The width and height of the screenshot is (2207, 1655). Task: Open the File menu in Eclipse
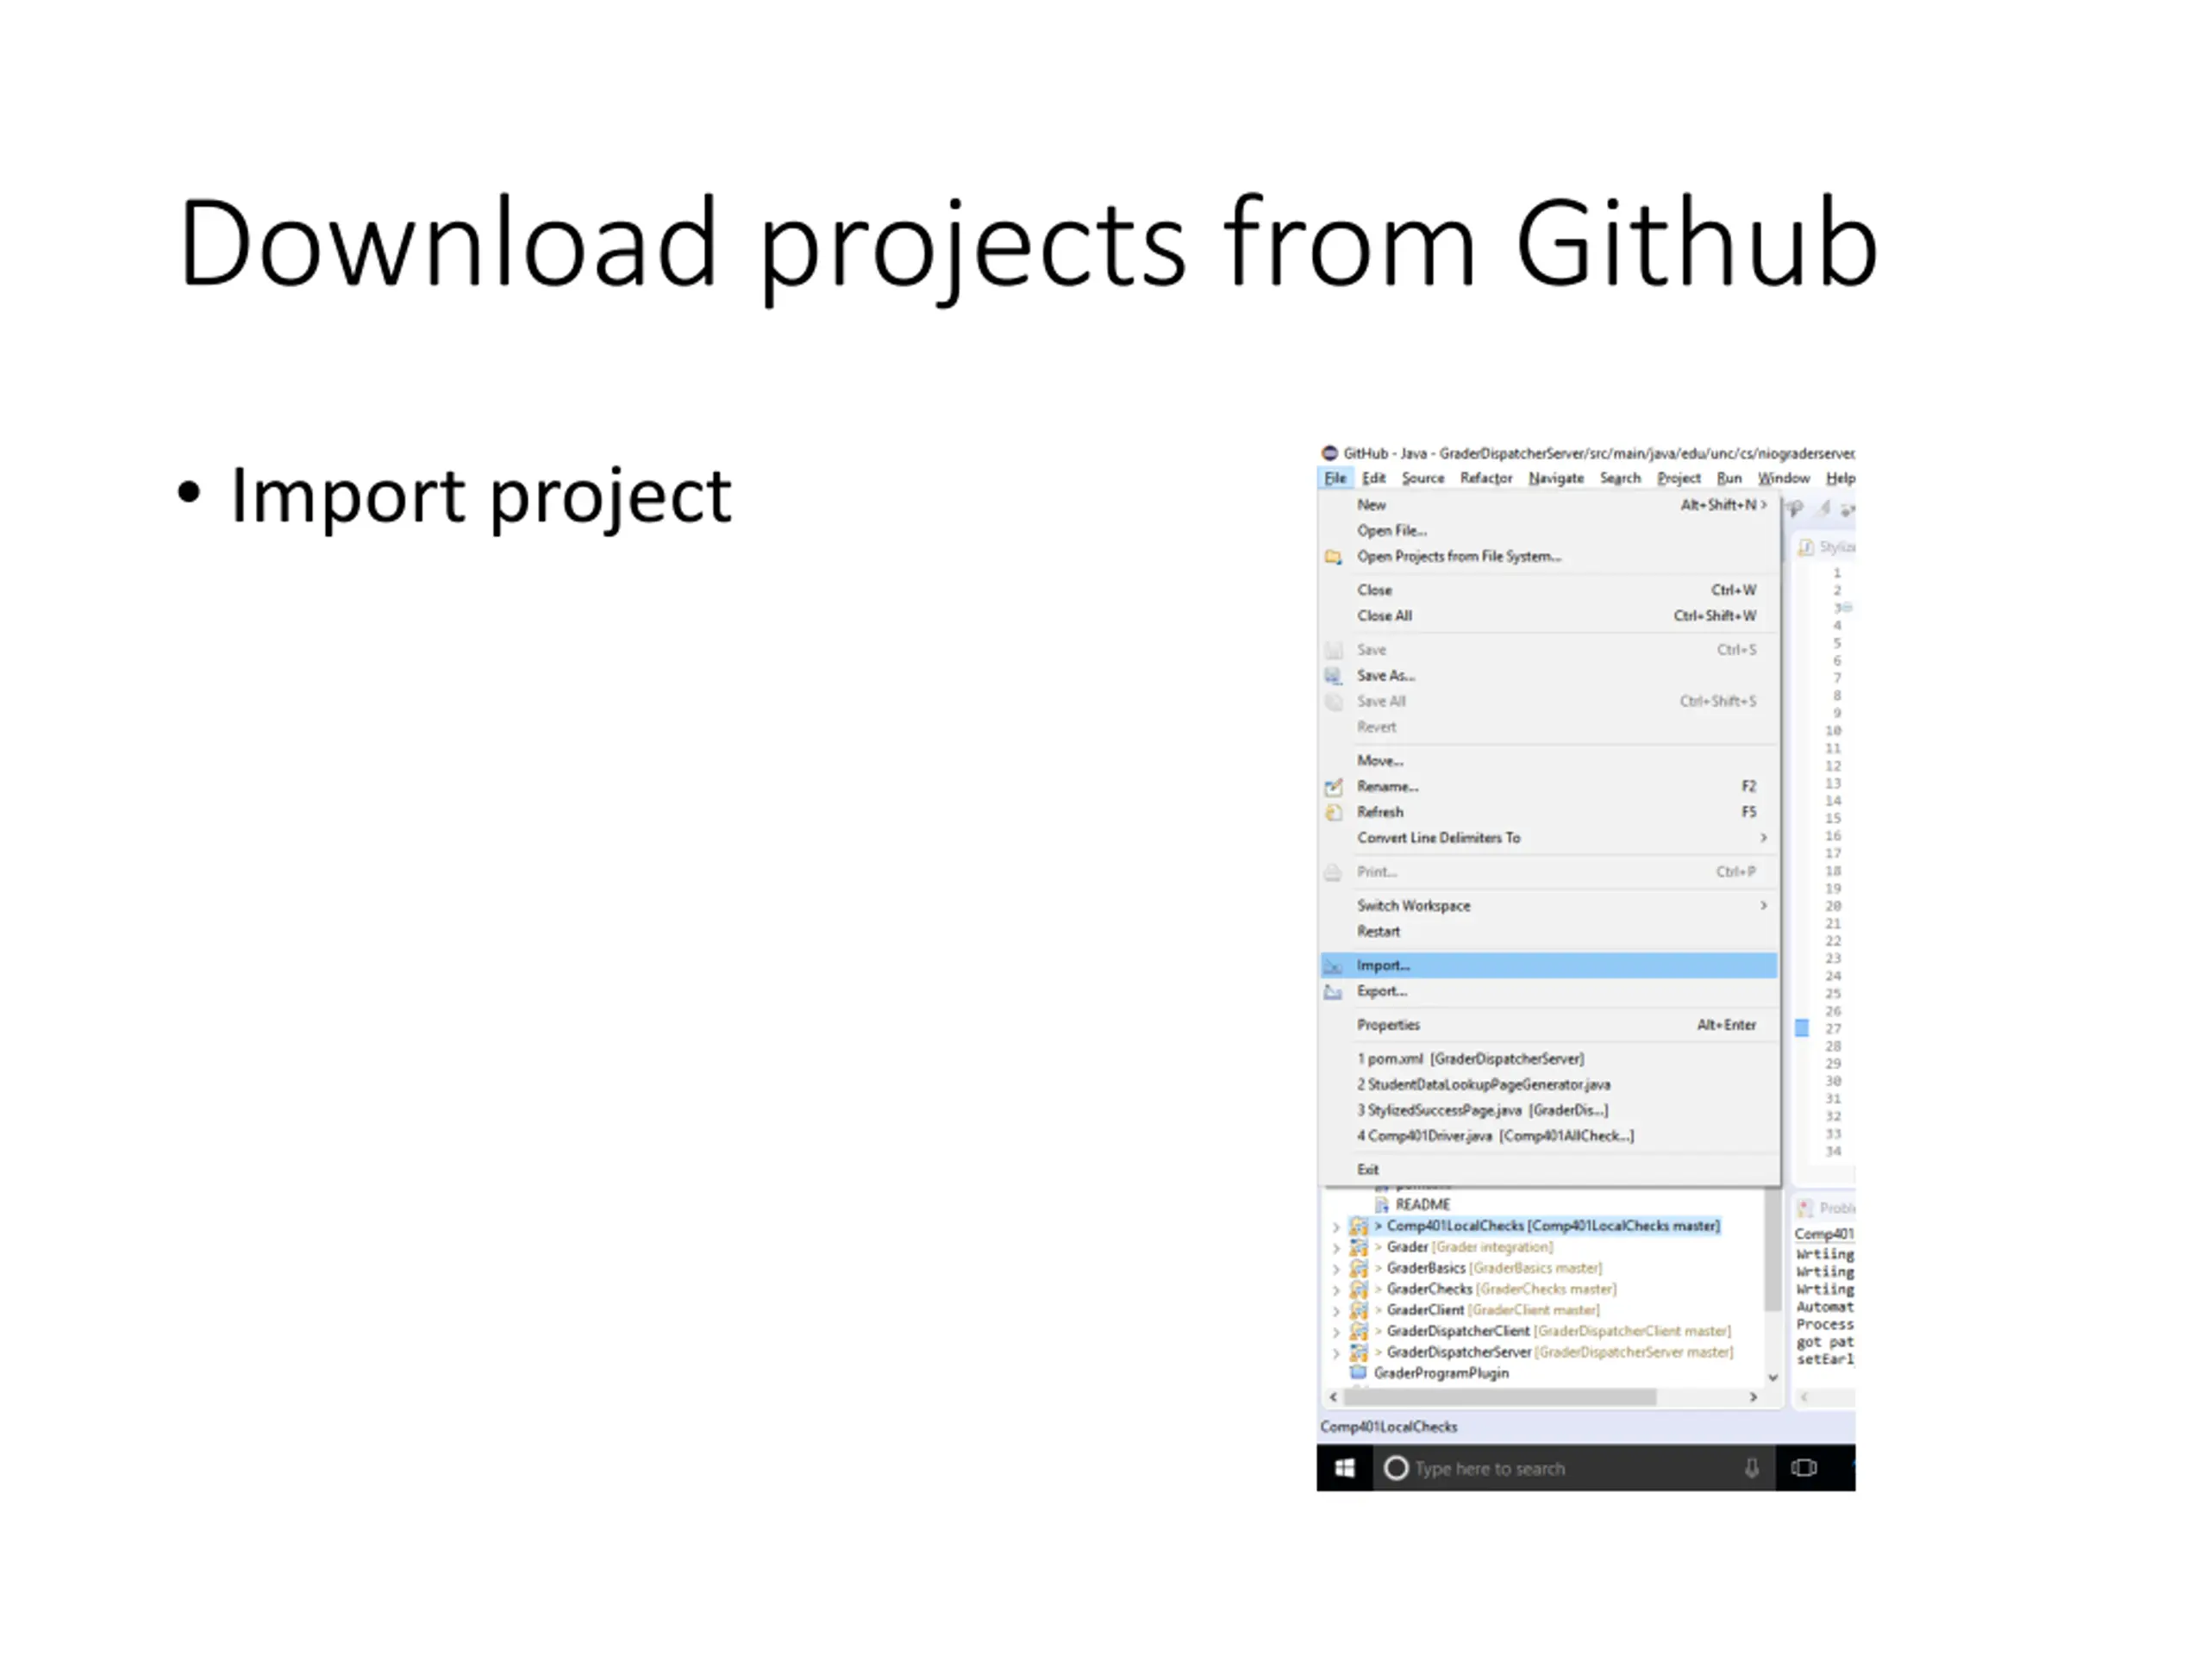1335,478
